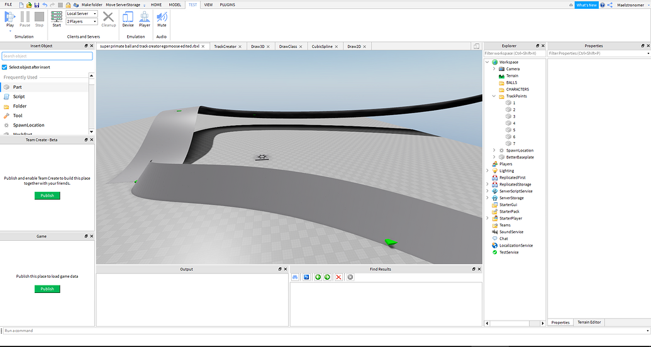The width and height of the screenshot is (651, 347).
Task: Click the Filter workspace field in Explorer
Action: coord(515,53)
